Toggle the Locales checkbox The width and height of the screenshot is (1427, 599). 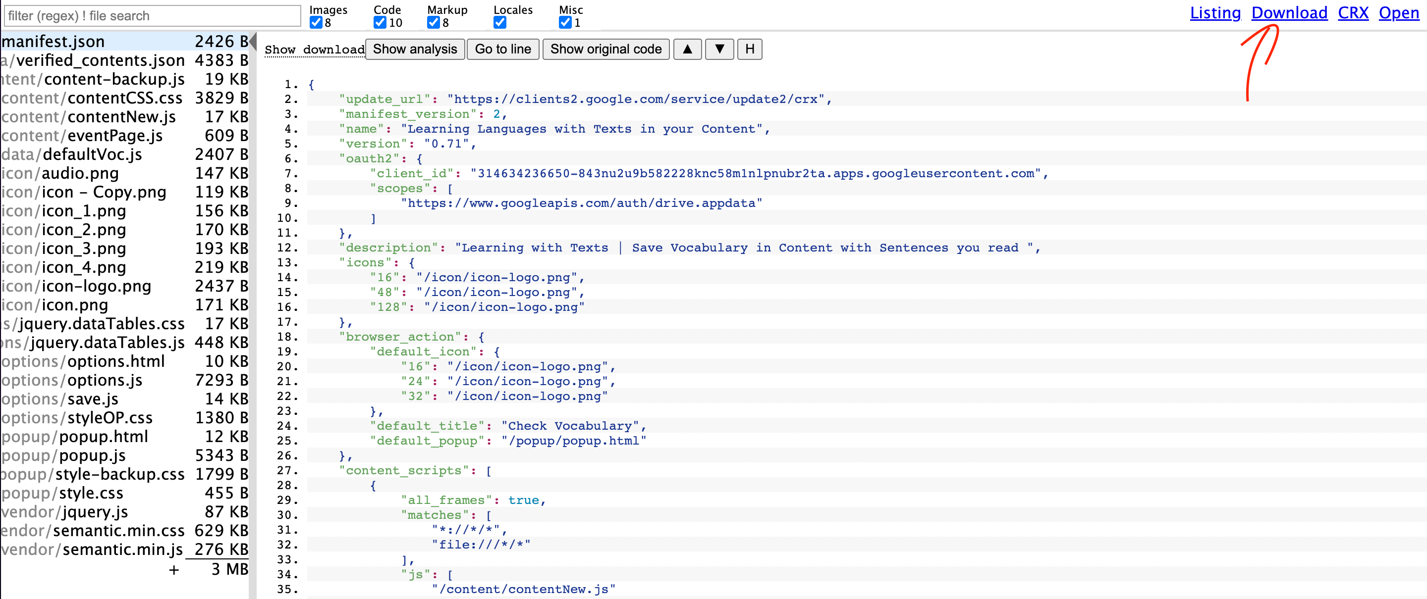pos(499,23)
